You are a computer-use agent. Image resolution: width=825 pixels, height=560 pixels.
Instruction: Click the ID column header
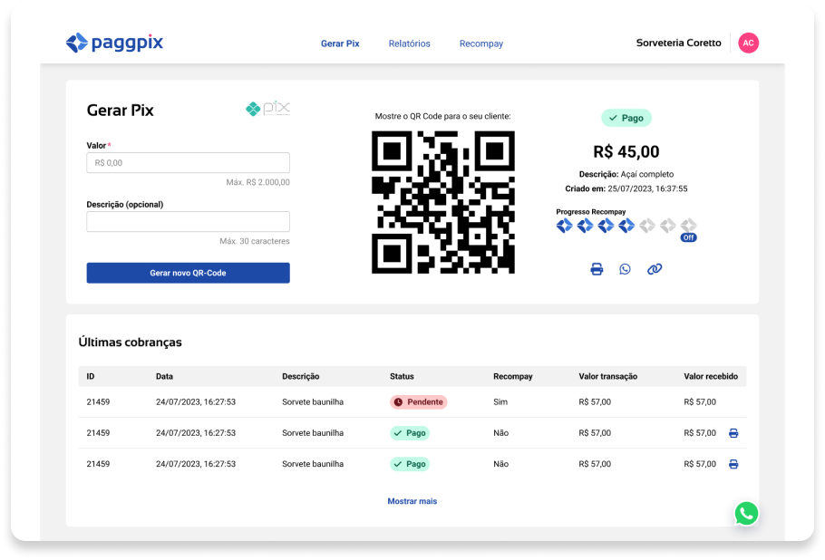point(91,376)
